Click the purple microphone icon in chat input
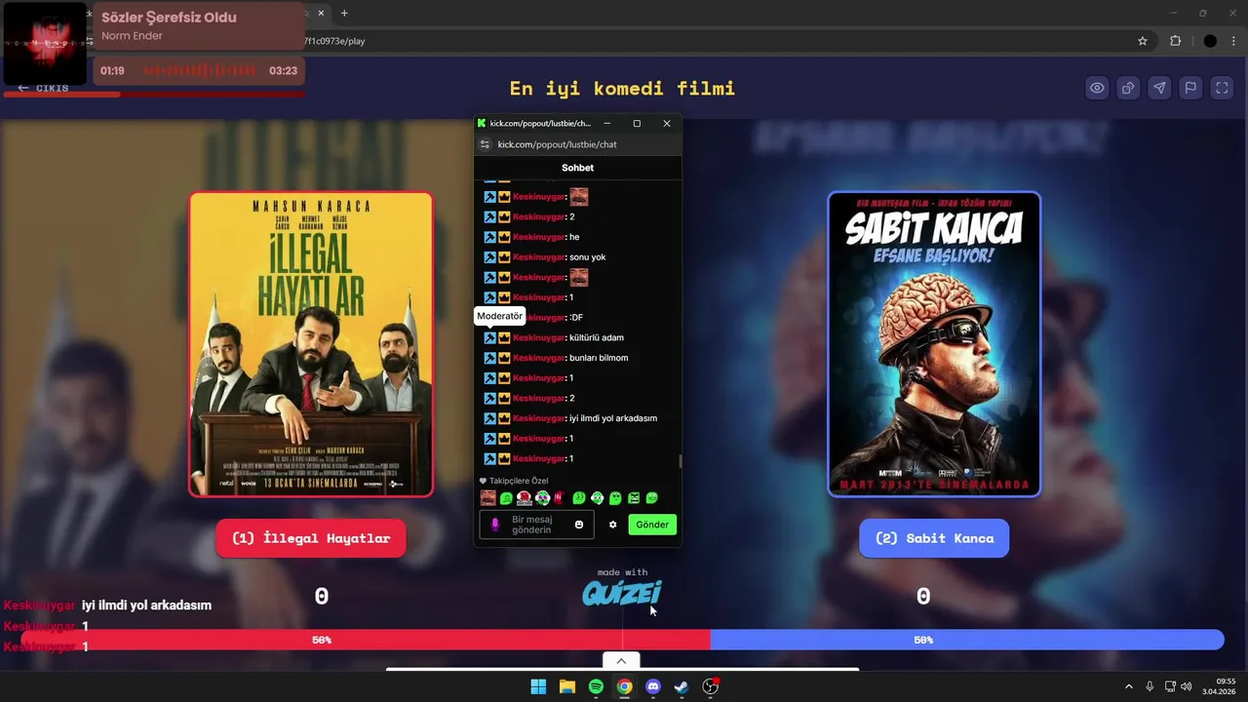This screenshot has width=1248, height=702. point(494,525)
